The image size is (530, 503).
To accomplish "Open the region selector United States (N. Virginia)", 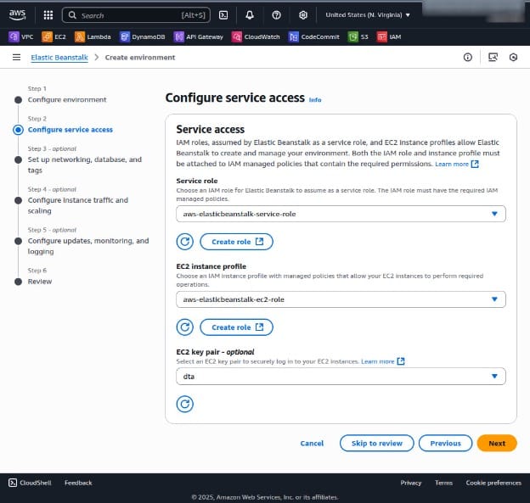I will [x=368, y=15].
